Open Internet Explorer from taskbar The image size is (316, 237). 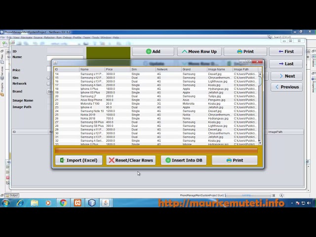tap(20, 203)
